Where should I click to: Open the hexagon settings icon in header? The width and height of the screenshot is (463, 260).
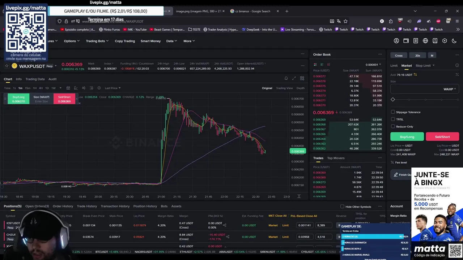(x=445, y=41)
